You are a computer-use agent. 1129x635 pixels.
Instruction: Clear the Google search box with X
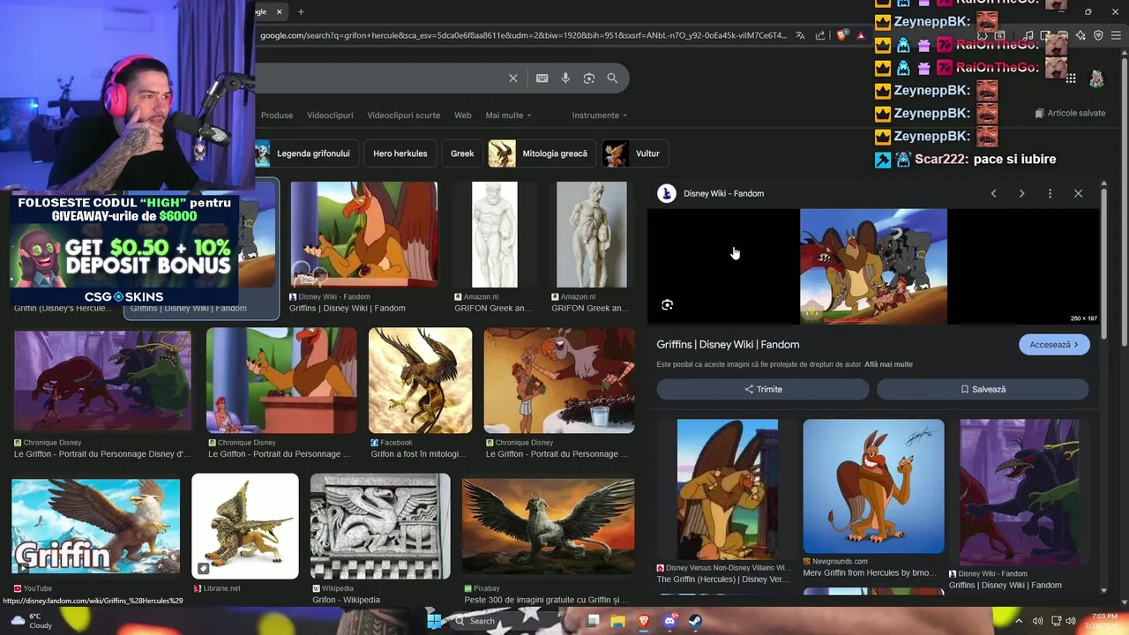click(513, 78)
